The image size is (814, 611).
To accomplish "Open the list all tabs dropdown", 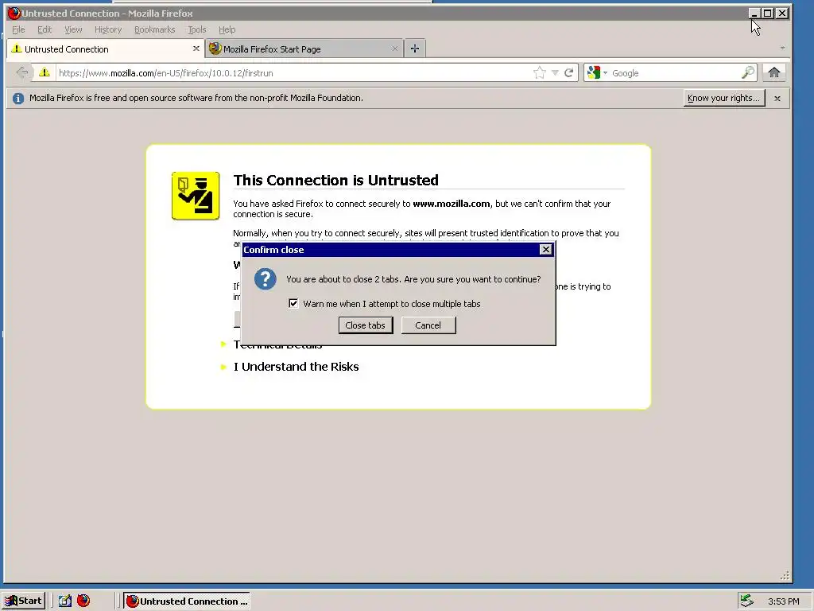I will pos(782,49).
